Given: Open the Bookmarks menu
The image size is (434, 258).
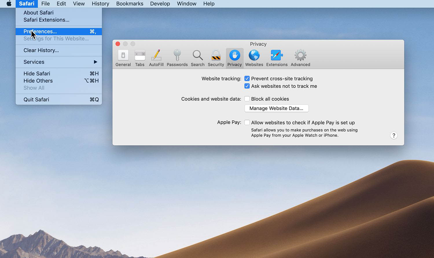Looking at the screenshot, I should pos(130,4).
